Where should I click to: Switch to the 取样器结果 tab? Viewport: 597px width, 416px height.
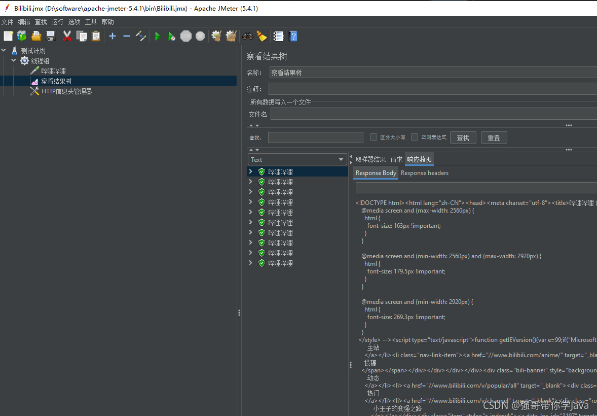point(370,159)
